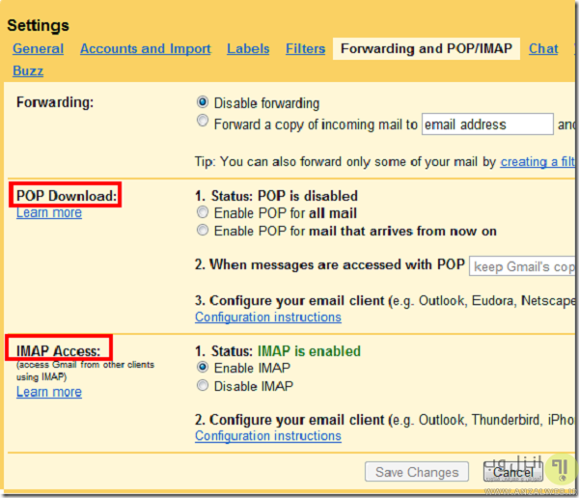Select the Disable forwarding radio button

click(203, 102)
